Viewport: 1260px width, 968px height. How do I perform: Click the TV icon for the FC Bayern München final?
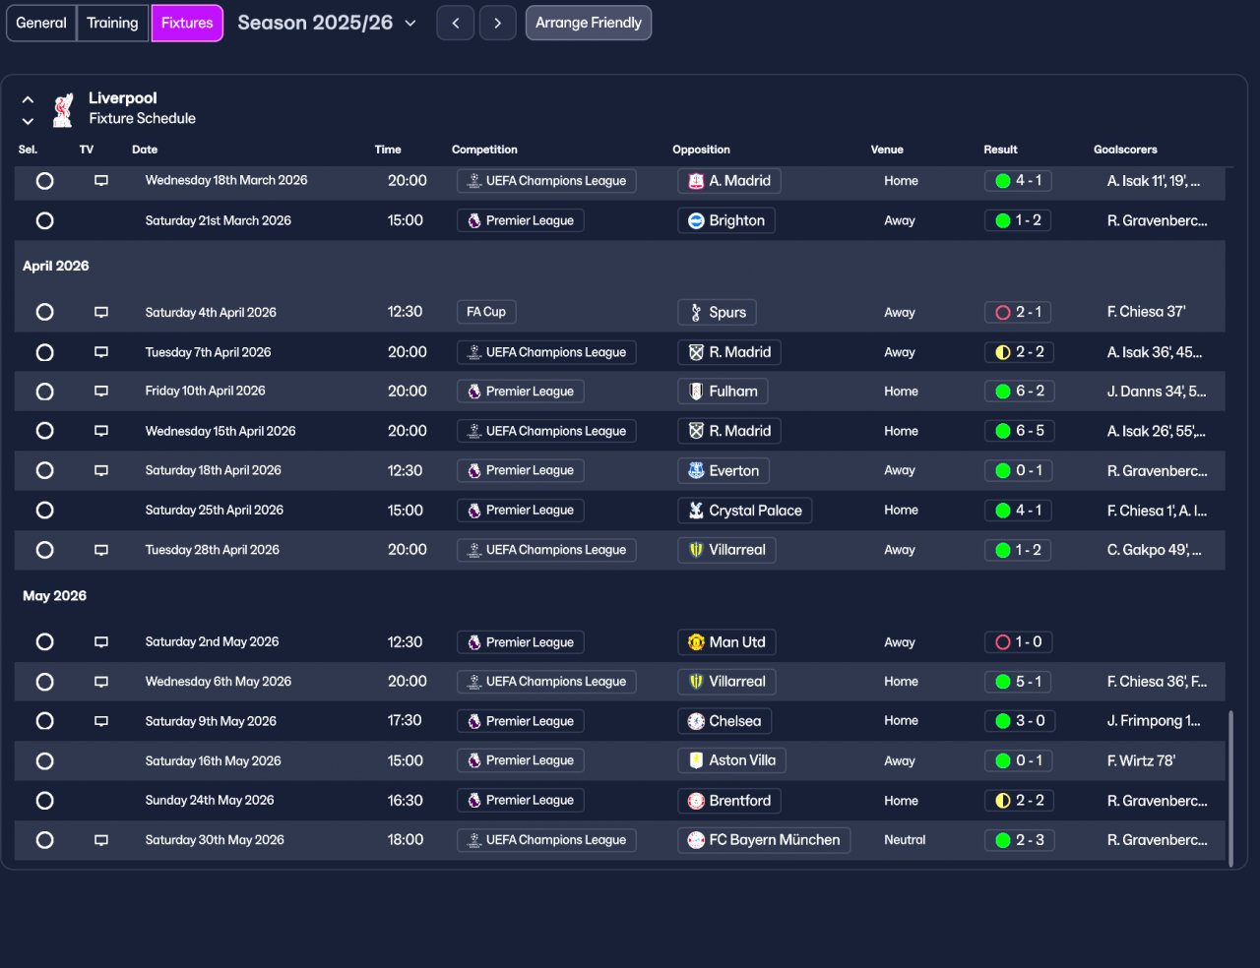[x=100, y=840]
